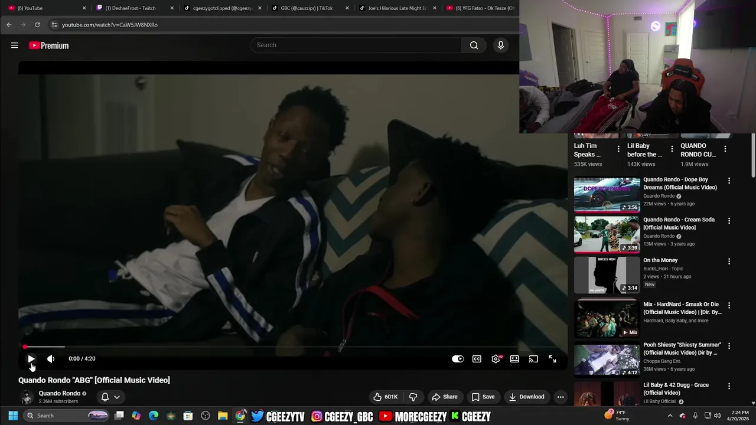
Task: Toggle closed captions in the player
Action: click(477, 359)
